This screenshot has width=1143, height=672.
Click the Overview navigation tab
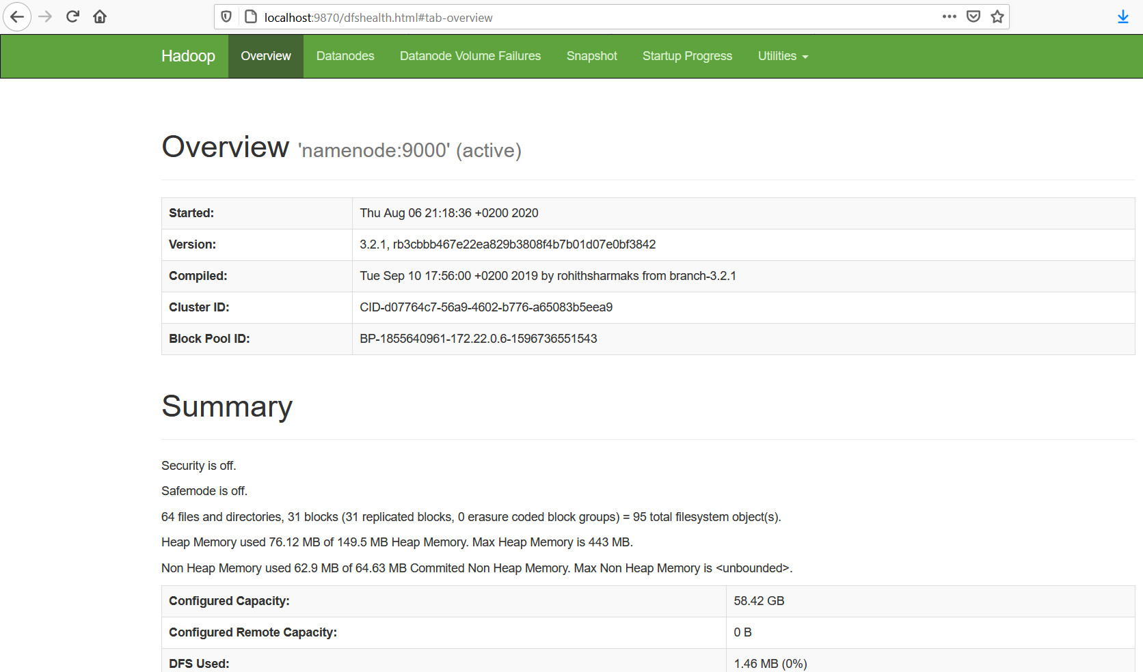click(266, 56)
